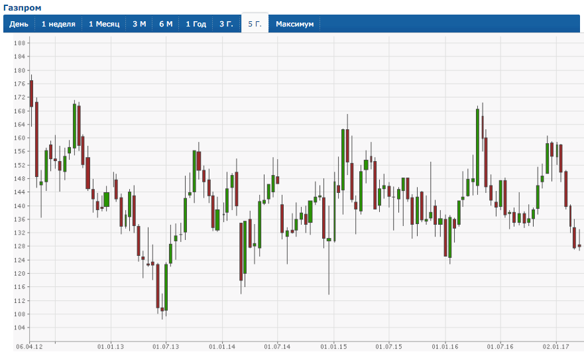
Task: Click the 01.01.13 date axis label
Action: 111,347
